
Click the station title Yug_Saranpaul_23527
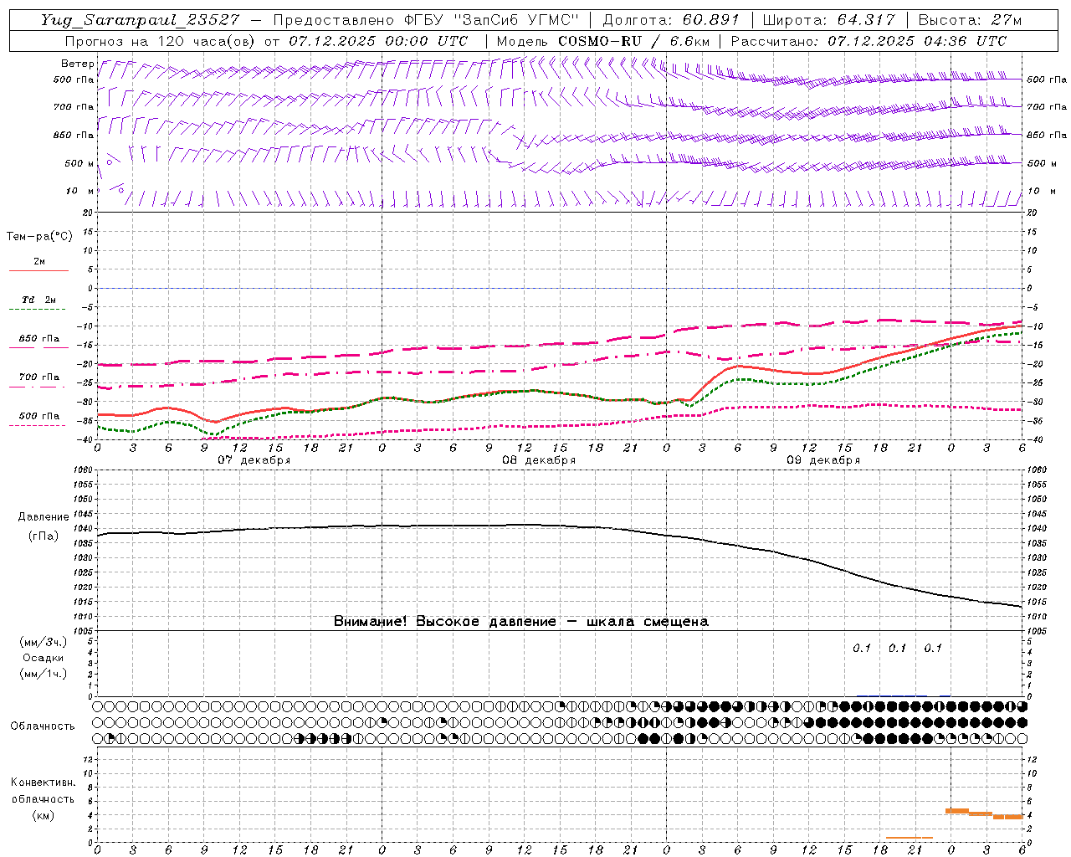point(140,20)
